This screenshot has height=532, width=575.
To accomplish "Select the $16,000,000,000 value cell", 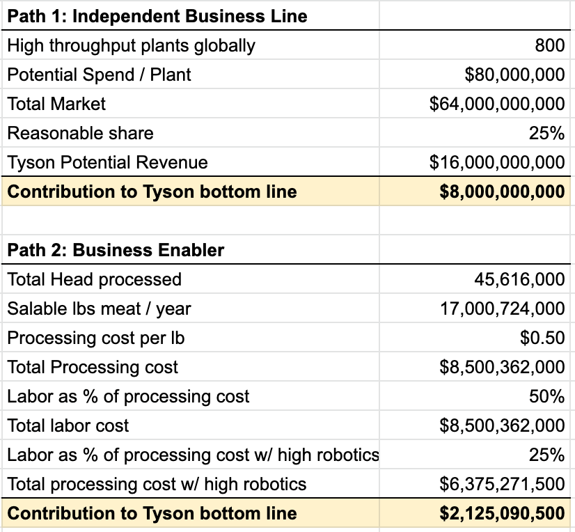I will (475, 162).
